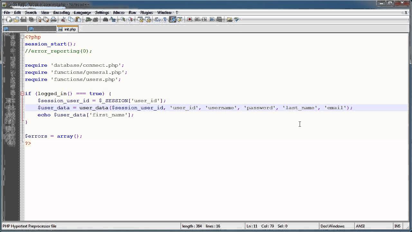
Task: Toggle the indent guide icon
Action: coord(173,20)
